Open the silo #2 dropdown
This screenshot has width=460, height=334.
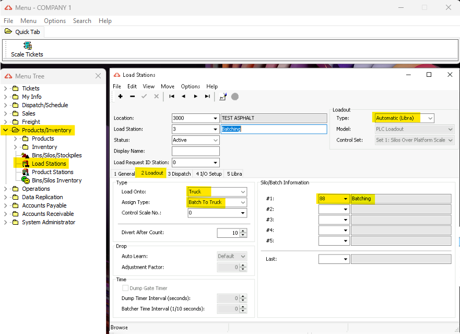coord(346,209)
